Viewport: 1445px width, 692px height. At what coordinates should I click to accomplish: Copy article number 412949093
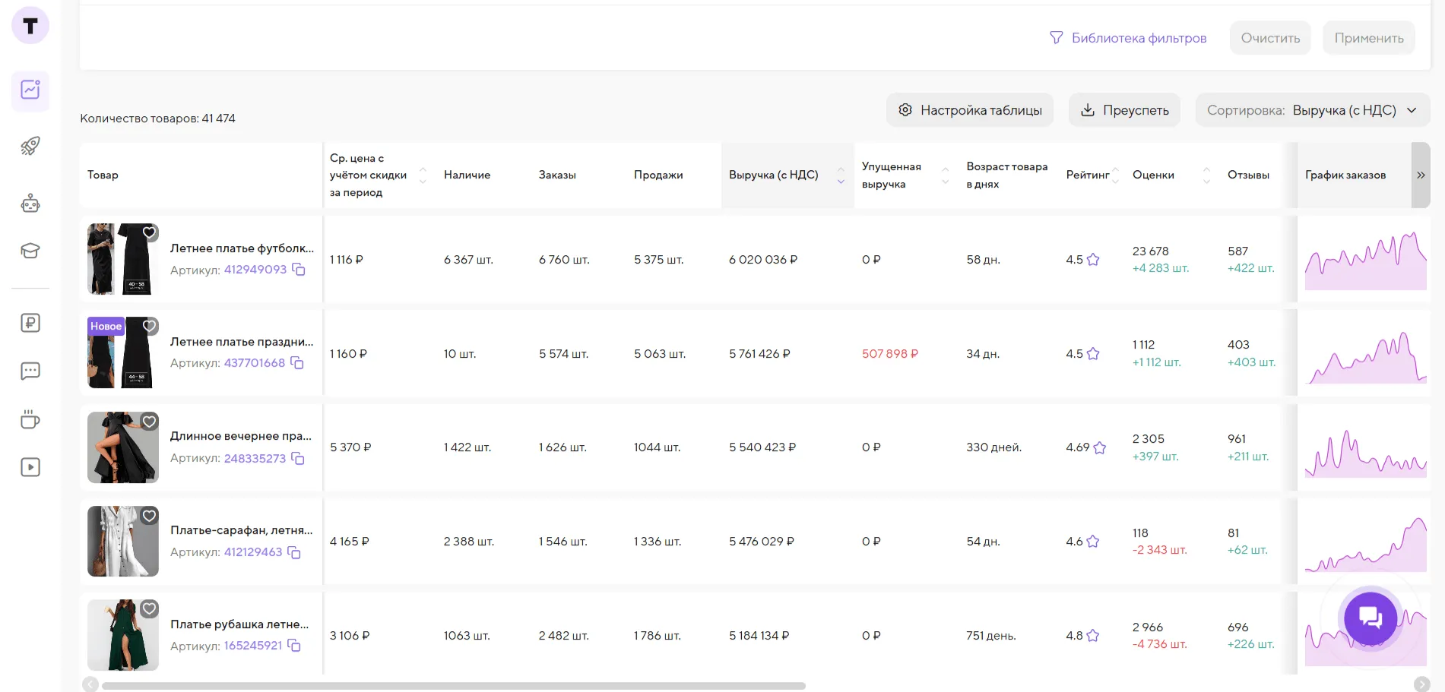click(x=299, y=270)
